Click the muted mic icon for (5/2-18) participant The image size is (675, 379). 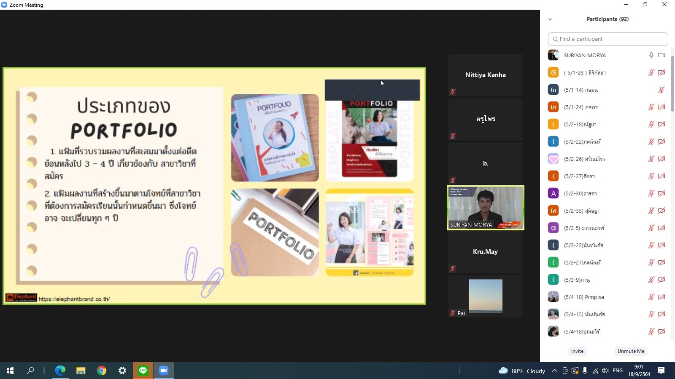(651, 124)
